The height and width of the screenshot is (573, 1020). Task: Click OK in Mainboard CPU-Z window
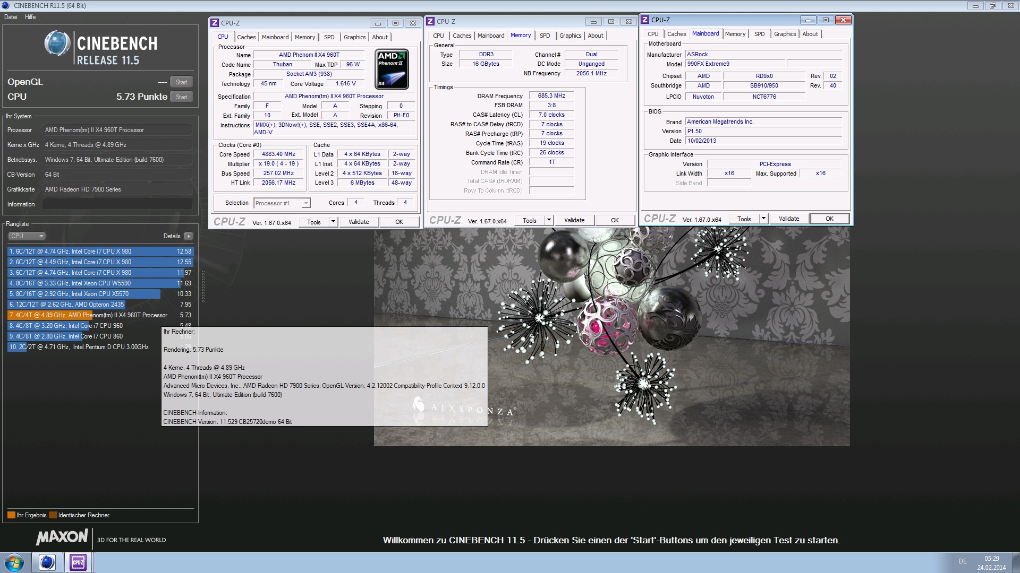(x=829, y=219)
